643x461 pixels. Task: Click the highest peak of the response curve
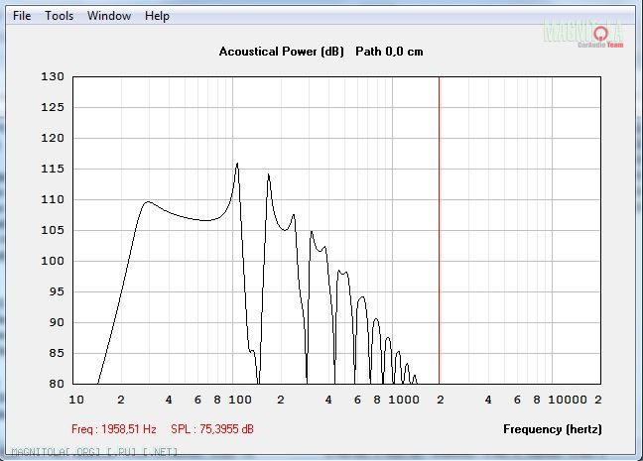click(x=237, y=164)
